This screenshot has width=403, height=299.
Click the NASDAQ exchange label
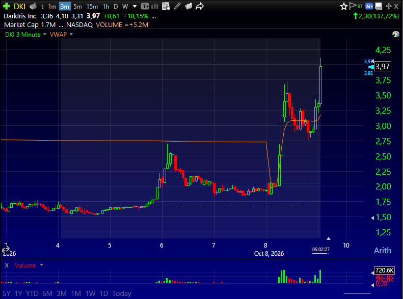pos(79,25)
